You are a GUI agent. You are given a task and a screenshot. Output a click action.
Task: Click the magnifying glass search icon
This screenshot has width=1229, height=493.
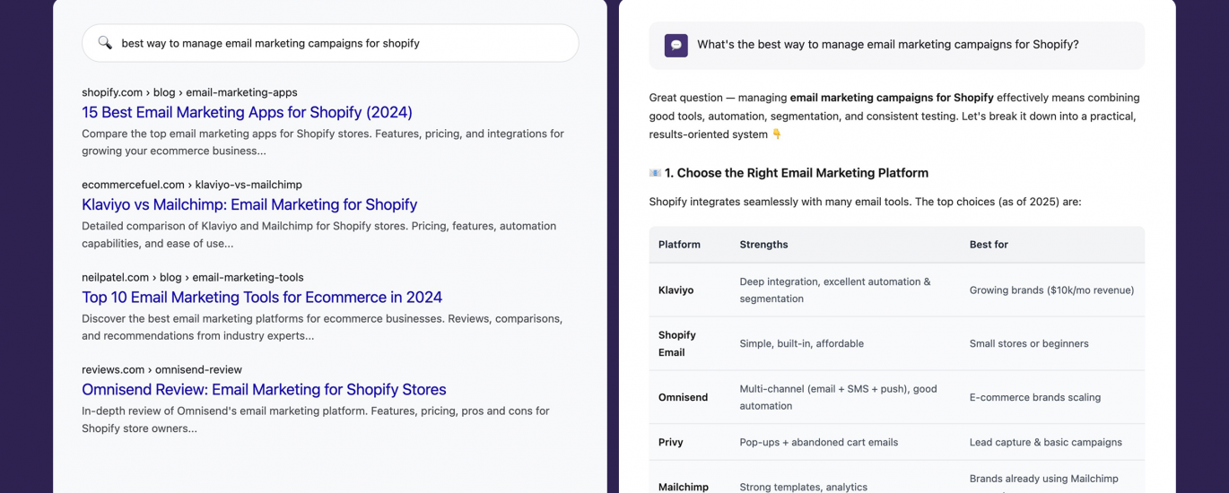[x=105, y=43]
